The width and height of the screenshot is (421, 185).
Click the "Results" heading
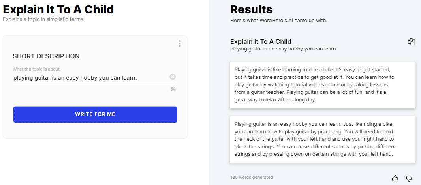(251, 9)
